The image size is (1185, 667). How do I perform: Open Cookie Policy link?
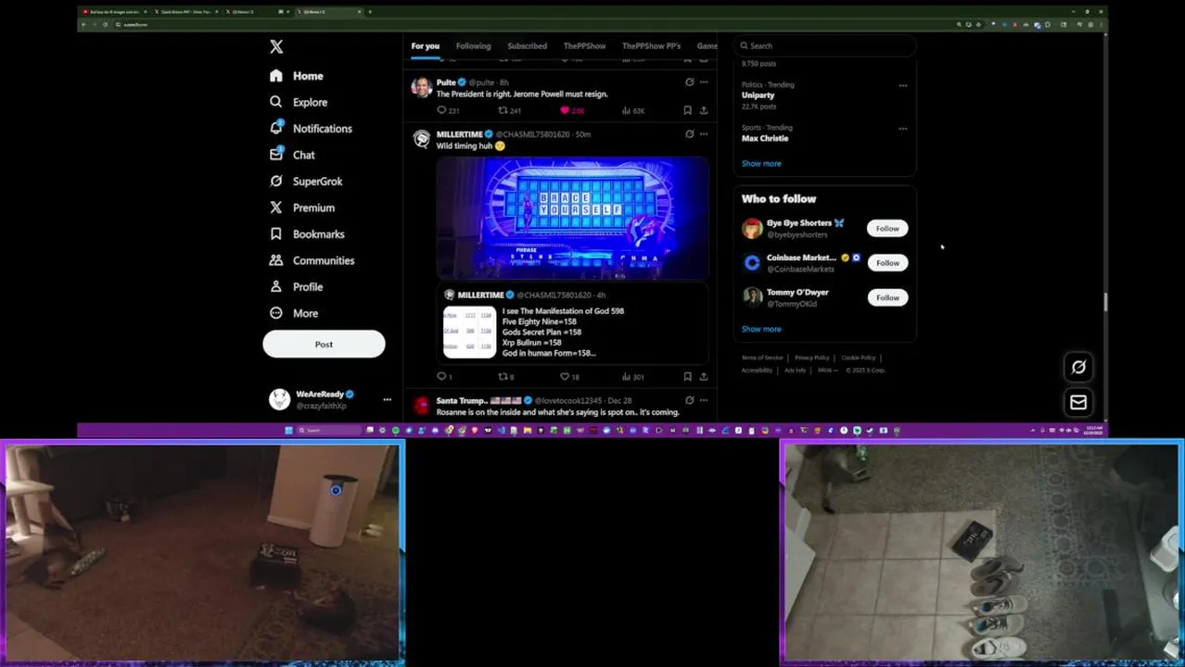[858, 358]
